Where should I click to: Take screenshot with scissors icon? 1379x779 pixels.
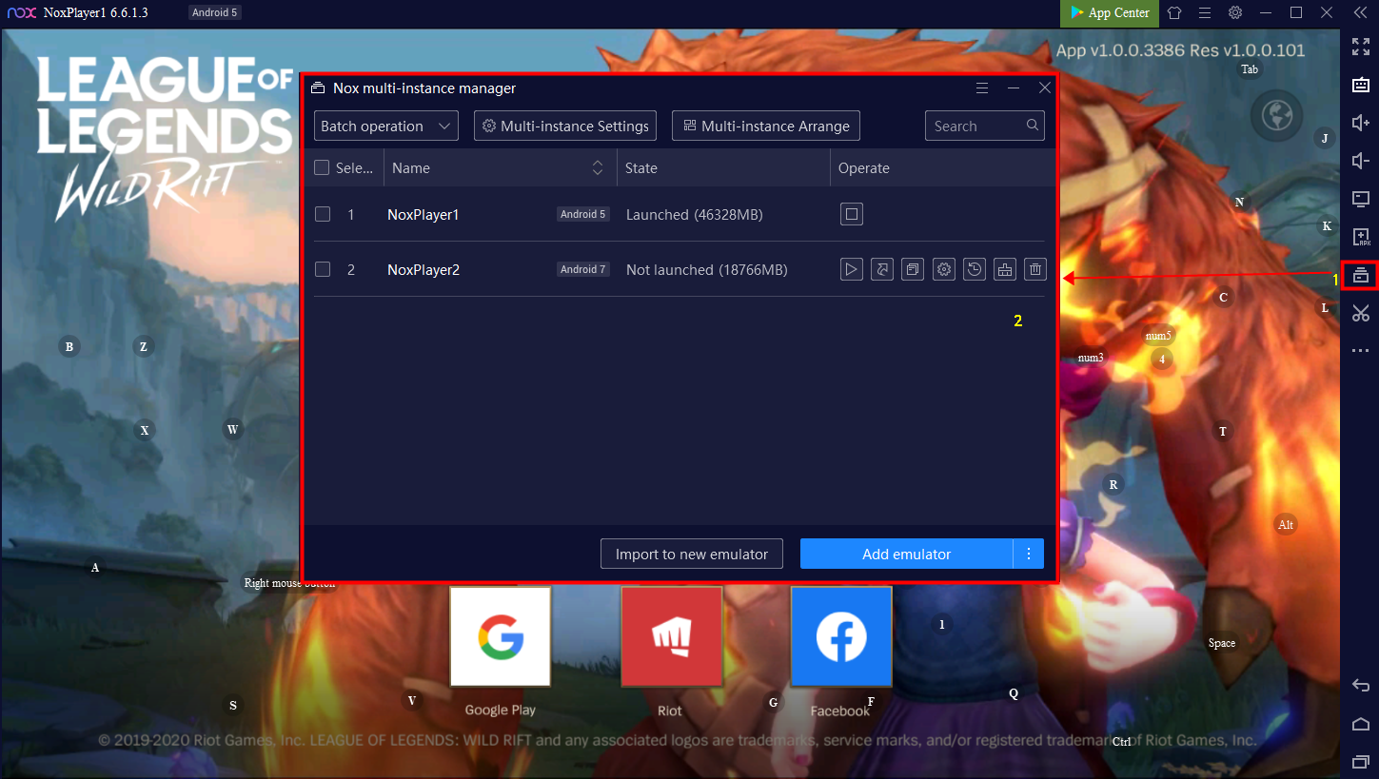(1361, 313)
